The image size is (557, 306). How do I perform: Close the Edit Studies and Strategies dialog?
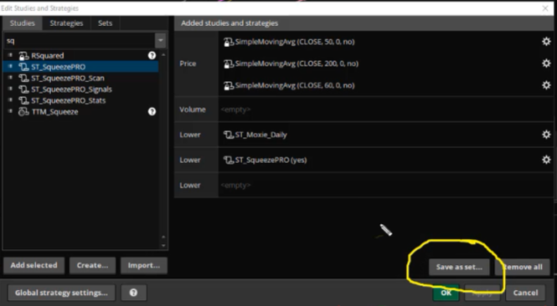point(545,8)
